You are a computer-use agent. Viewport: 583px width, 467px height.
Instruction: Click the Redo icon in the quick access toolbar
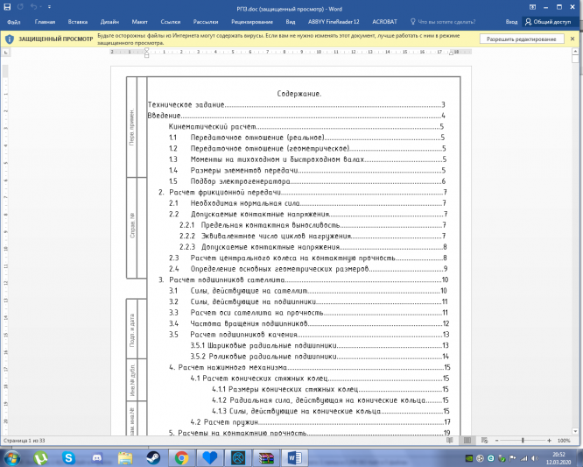tap(20, 7)
